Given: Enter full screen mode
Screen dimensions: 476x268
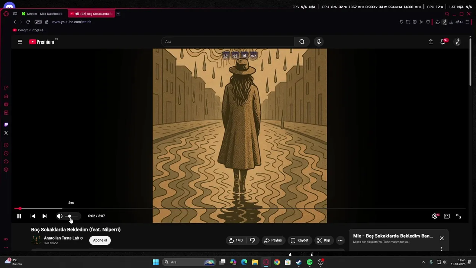Looking at the screenshot, I should (459, 216).
